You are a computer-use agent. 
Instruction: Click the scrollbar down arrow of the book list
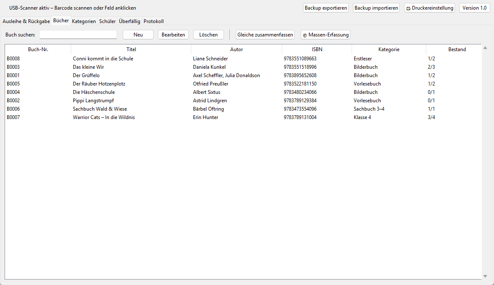(485, 276)
